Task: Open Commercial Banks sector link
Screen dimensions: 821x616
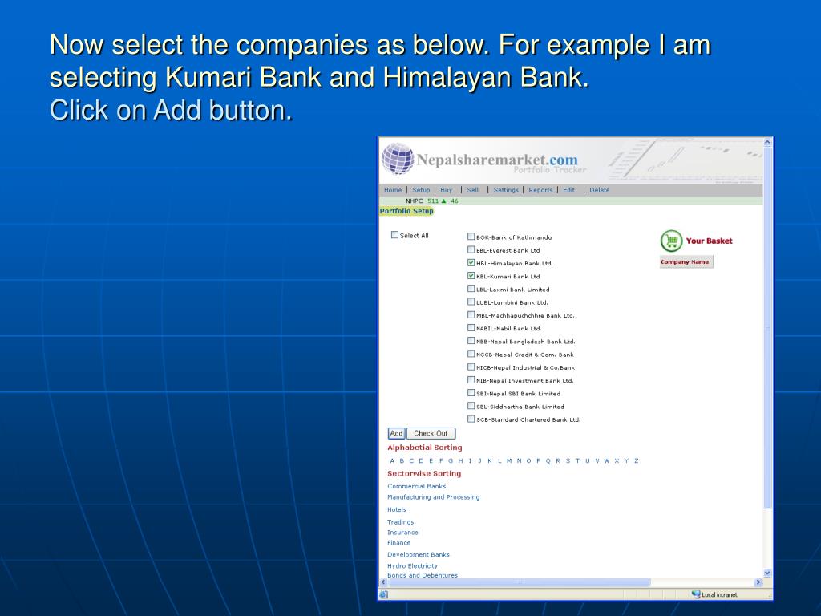Action: pos(416,486)
